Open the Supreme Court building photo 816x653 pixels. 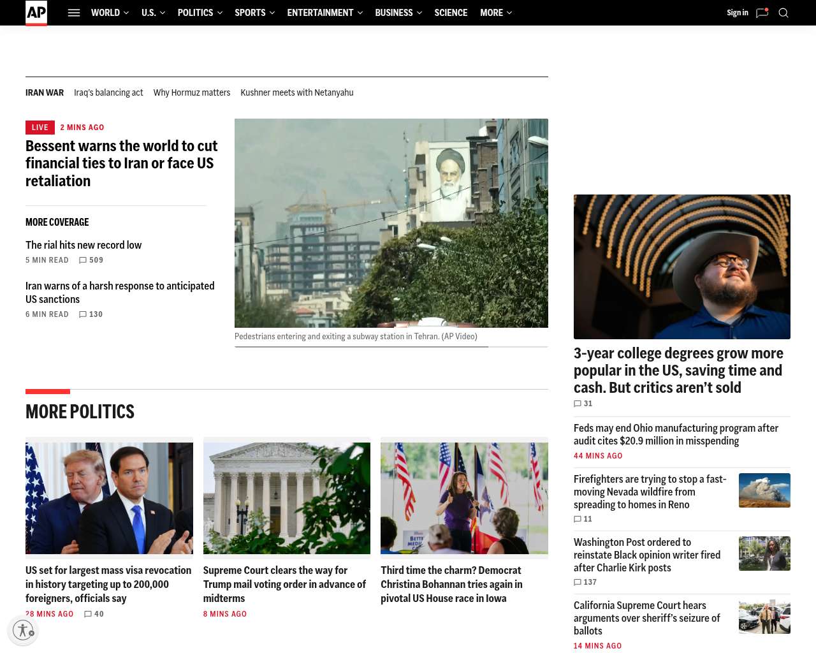(x=287, y=498)
